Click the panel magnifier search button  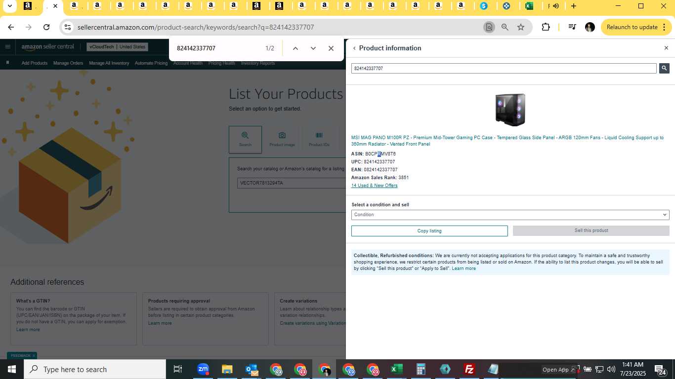point(664,69)
